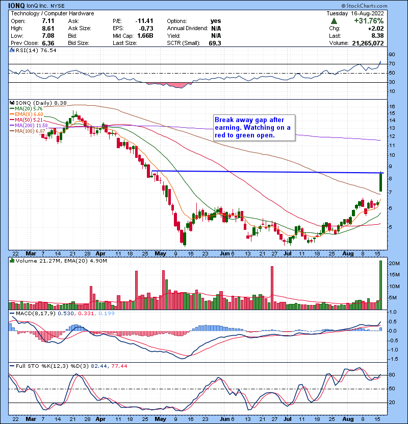Click the Technology / Computer Hardware sector text
The height and width of the screenshot is (424, 408).
(x=53, y=13)
